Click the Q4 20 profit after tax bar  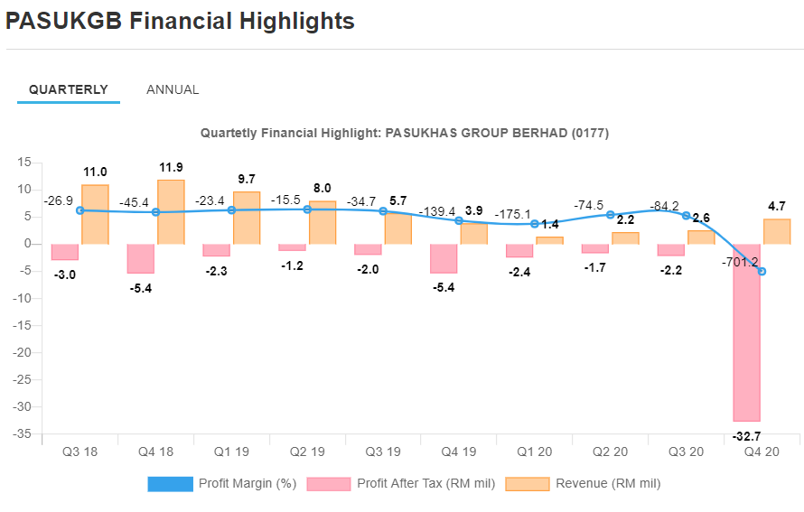coord(746,332)
